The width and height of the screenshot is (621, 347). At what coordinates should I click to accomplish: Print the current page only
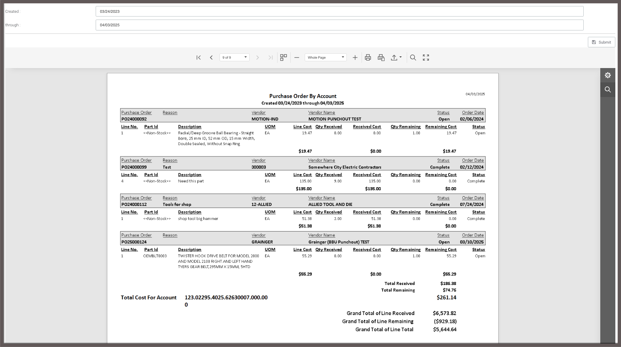point(381,58)
